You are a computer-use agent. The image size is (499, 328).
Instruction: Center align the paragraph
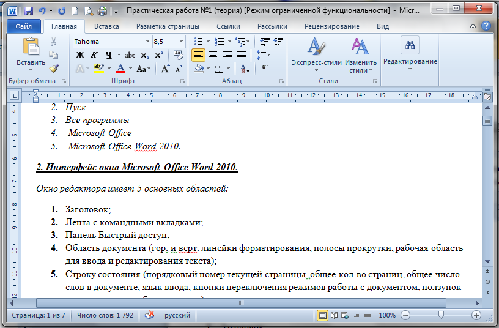point(213,55)
